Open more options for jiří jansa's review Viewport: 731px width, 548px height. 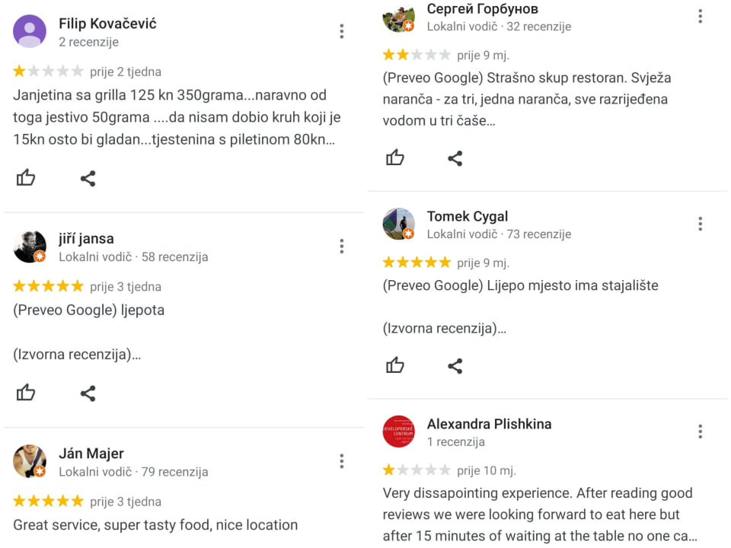click(x=342, y=246)
